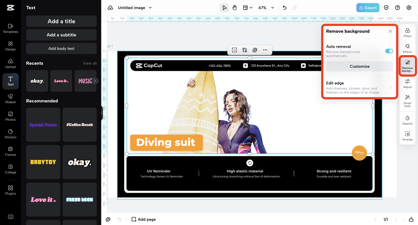Open the Shapes sidebar panel
The width and height of the screenshot is (418, 225).
tap(10, 99)
